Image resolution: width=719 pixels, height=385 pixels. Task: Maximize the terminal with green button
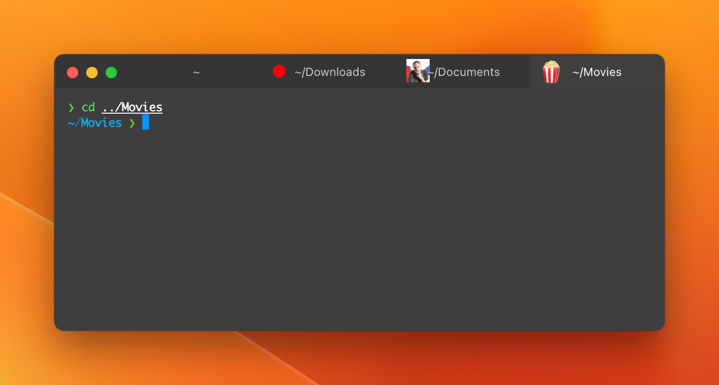111,73
